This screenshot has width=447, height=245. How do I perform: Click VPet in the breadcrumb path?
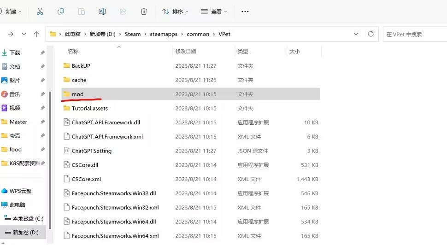[224, 34]
